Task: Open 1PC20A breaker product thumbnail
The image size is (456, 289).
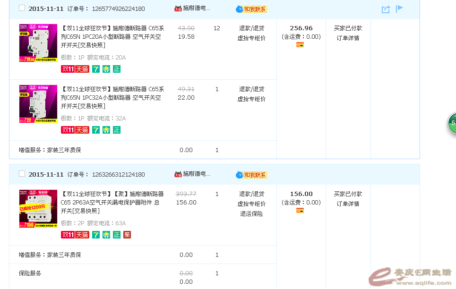Action: [38, 43]
